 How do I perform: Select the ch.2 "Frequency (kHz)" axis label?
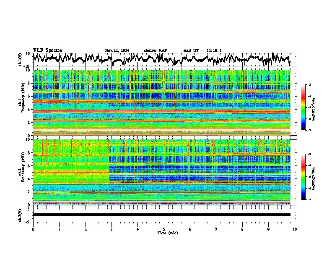[23, 167]
